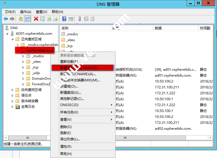This screenshot has height=158, width=217.
Task: Open the DNSSEC(D) submenu
Action: (x=83, y=105)
